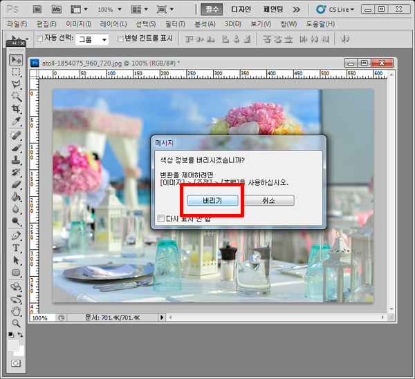Viewport: 415px width, 379px height.
Task: Choose the Horizontal Type tool
Action: click(16, 248)
